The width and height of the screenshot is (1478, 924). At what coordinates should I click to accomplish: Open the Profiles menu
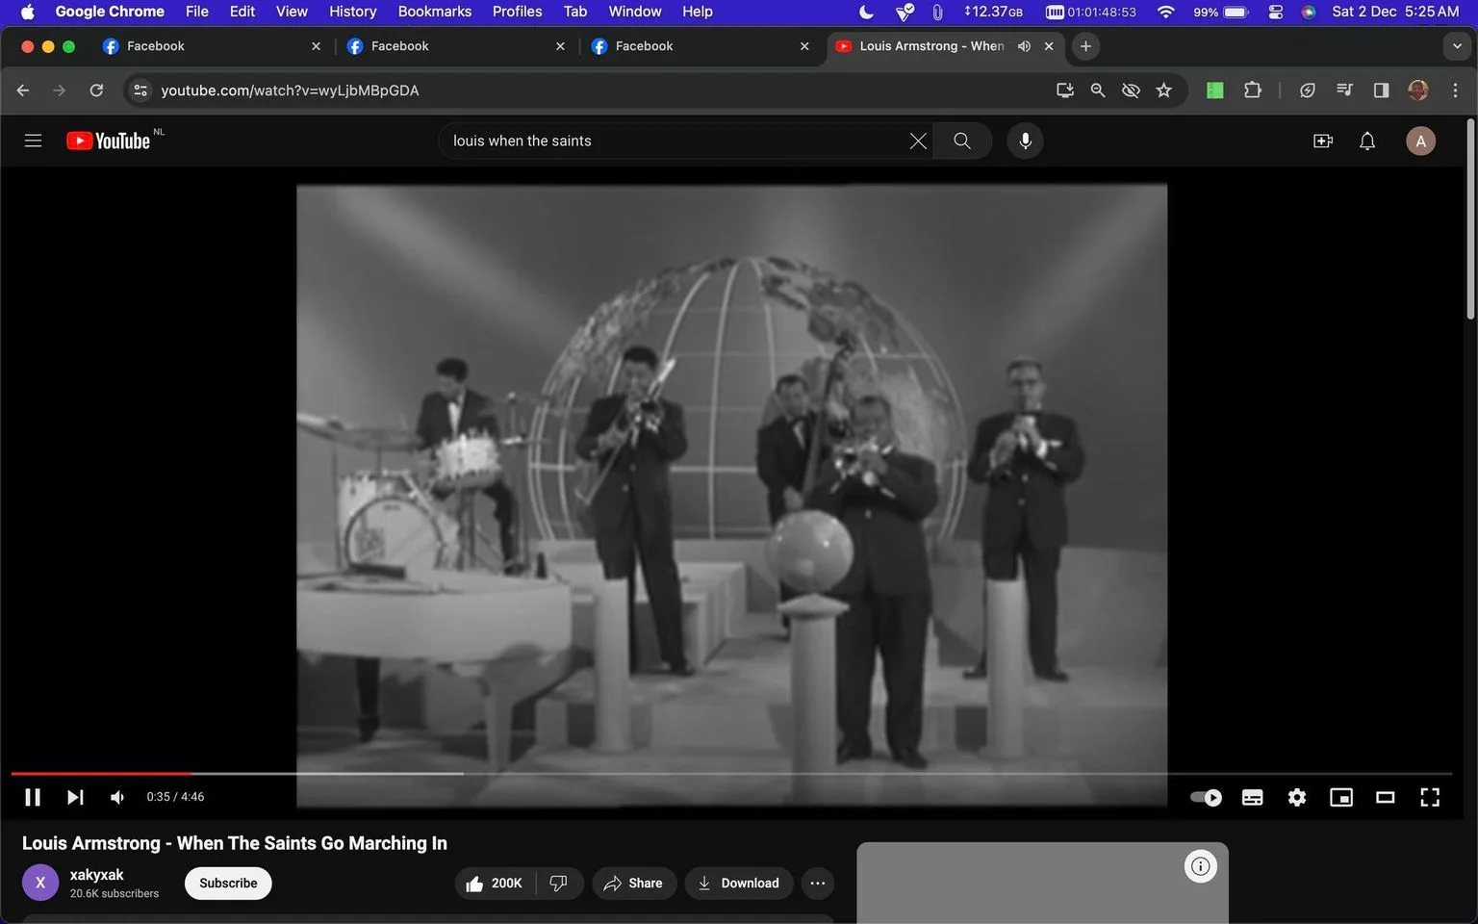click(517, 12)
